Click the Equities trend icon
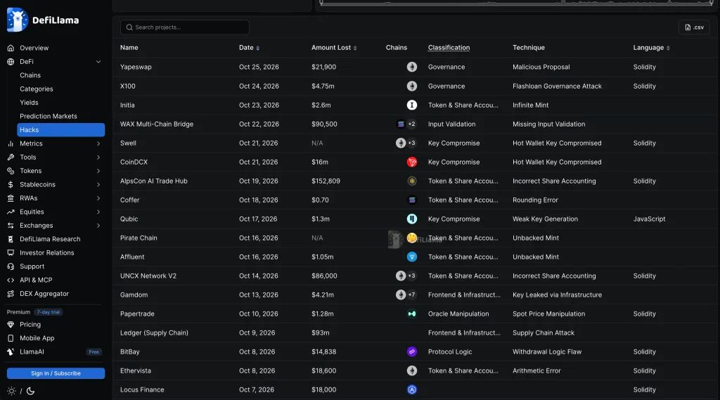The image size is (720, 400). tap(11, 212)
